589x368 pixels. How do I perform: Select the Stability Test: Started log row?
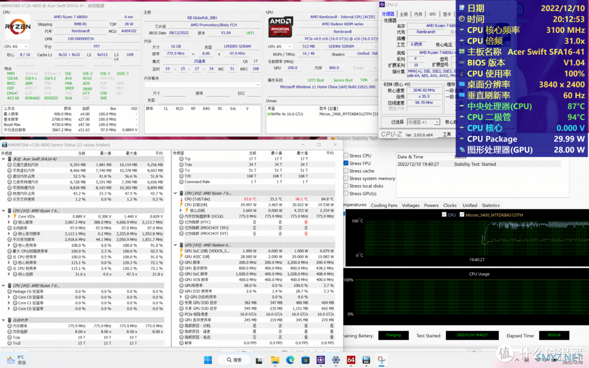479,164
